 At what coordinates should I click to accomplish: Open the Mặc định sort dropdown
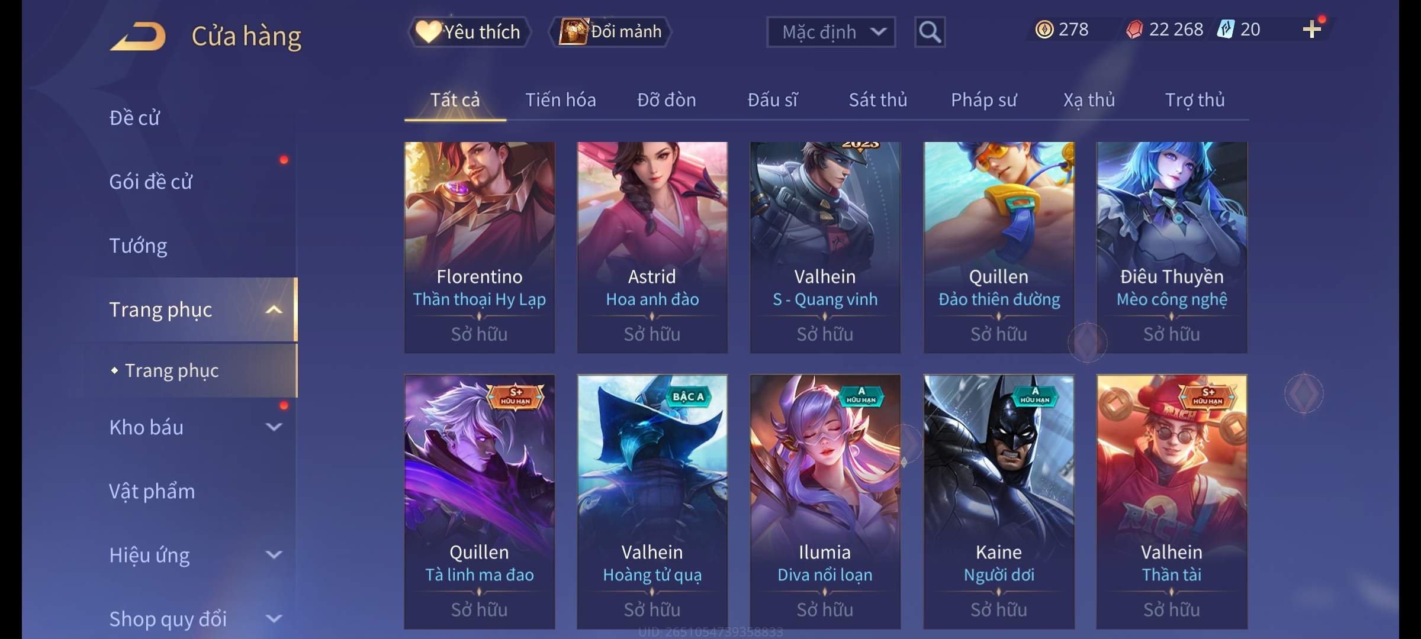pyautogui.click(x=831, y=32)
